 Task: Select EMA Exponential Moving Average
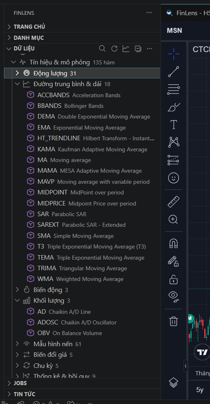tap(82, 128)
